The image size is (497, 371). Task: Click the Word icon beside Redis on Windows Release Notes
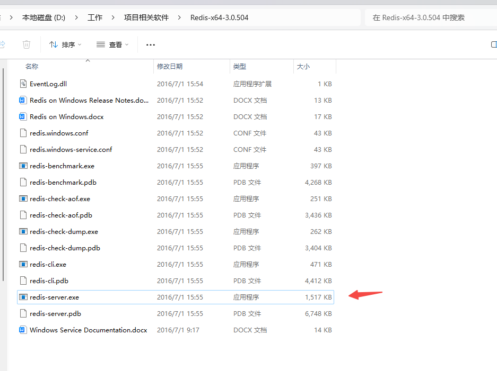[x=22, y=100]
